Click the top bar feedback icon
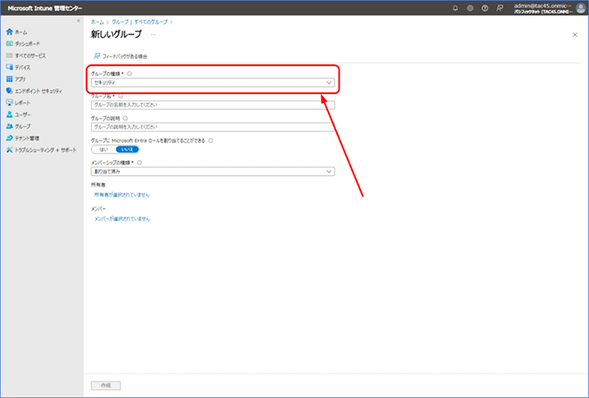Viewport: 589px width, 398px height. 500,8
